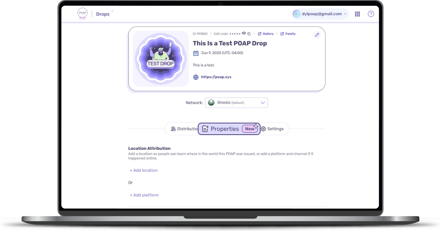Open the Settings tab
Screen dimensions: 441x231
272,129
